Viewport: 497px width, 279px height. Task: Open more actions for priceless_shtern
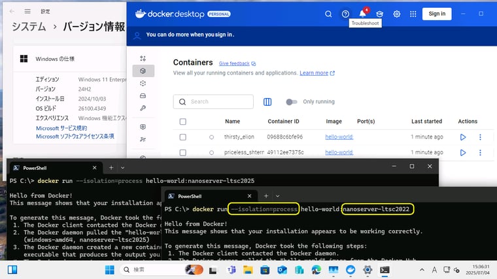480,153
